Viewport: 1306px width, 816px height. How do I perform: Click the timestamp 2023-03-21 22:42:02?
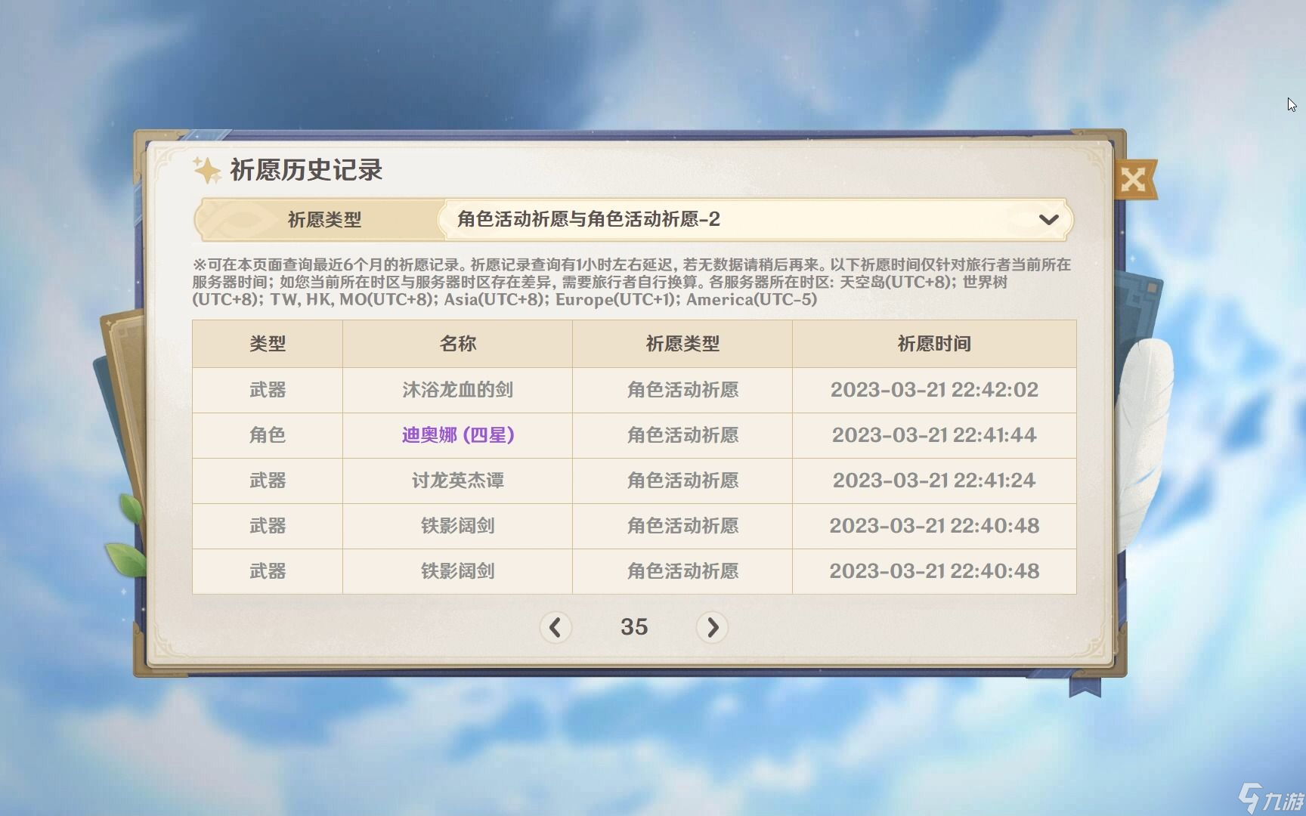tap(934, 390)
